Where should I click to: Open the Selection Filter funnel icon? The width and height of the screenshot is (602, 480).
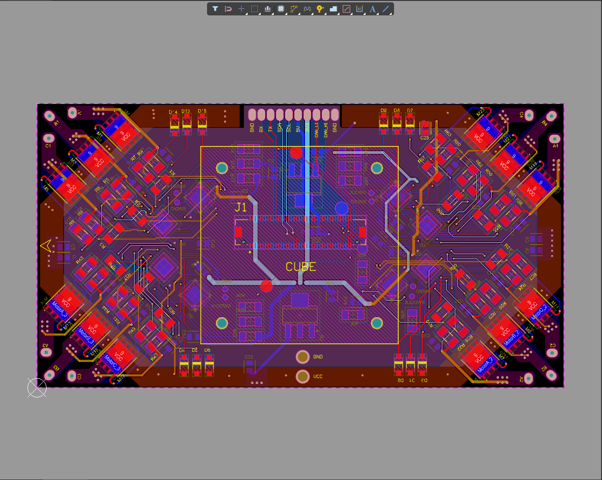(215, 9)
